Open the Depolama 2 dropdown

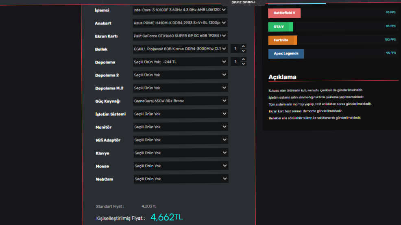click(x=180, y=75)
